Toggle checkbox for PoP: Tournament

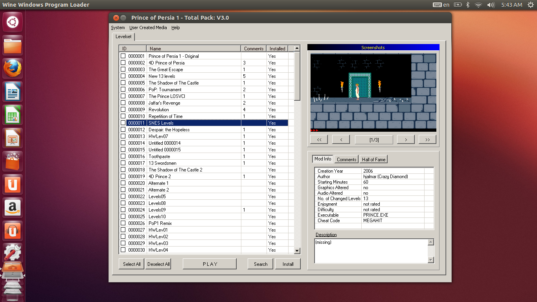(x=123, y=89)
